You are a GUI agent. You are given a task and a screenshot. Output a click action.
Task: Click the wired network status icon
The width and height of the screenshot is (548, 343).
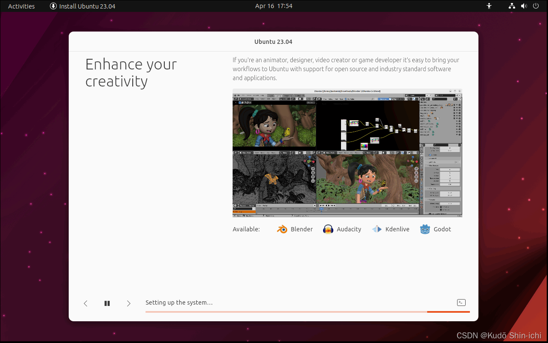[x=512, y=6]
